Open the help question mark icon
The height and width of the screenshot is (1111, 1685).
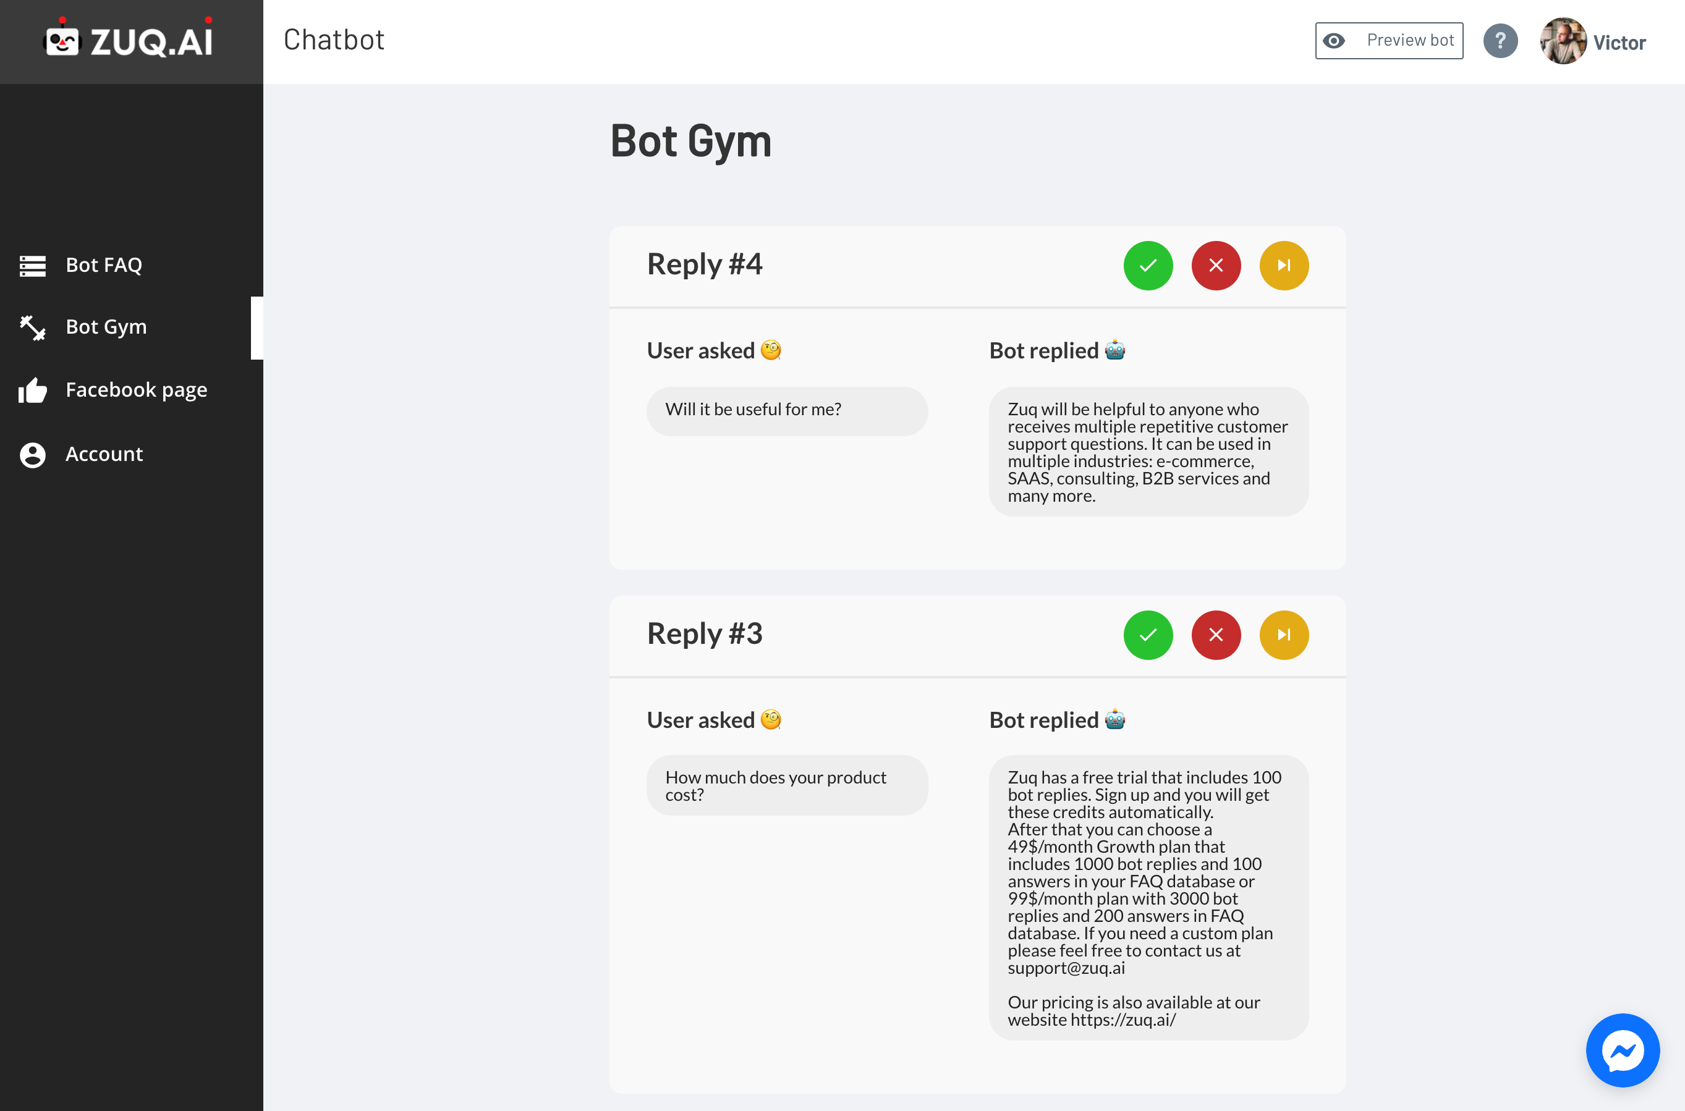(x=1501, y=40)
